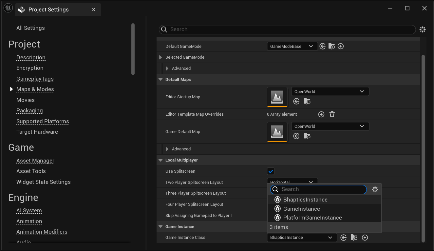Open Target Hardware settings
434x251 pixels.
pos(37,132)
